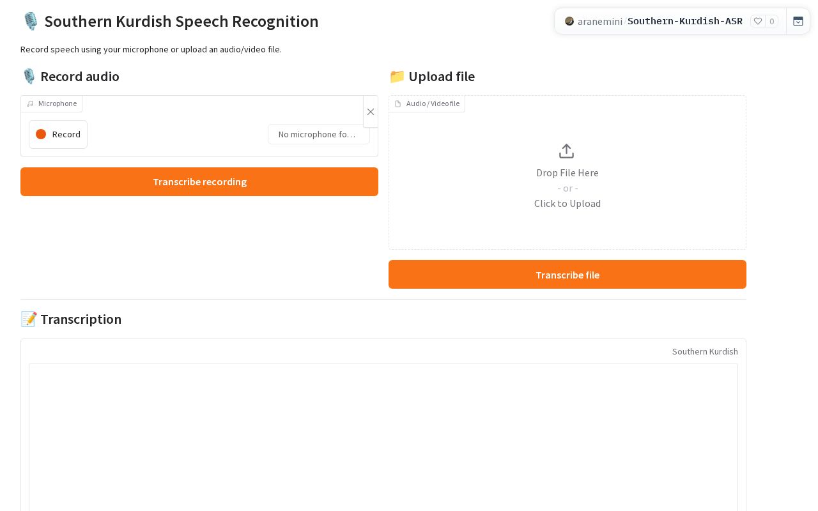Click the Southern Kurdish textbox label

tap(705, 352)
